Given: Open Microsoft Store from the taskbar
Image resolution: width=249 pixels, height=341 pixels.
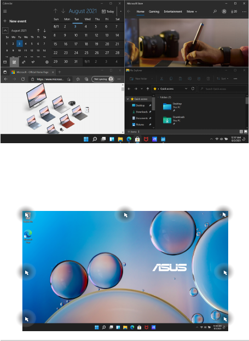Looking at the screenshot, I should tap(137, 139).
